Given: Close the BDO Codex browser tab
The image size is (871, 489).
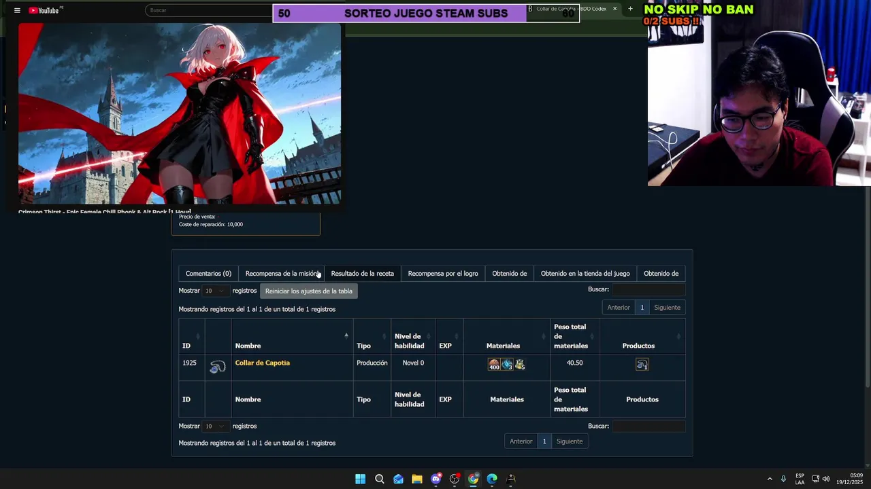Looking at the screenshot, I should (614, 9).
